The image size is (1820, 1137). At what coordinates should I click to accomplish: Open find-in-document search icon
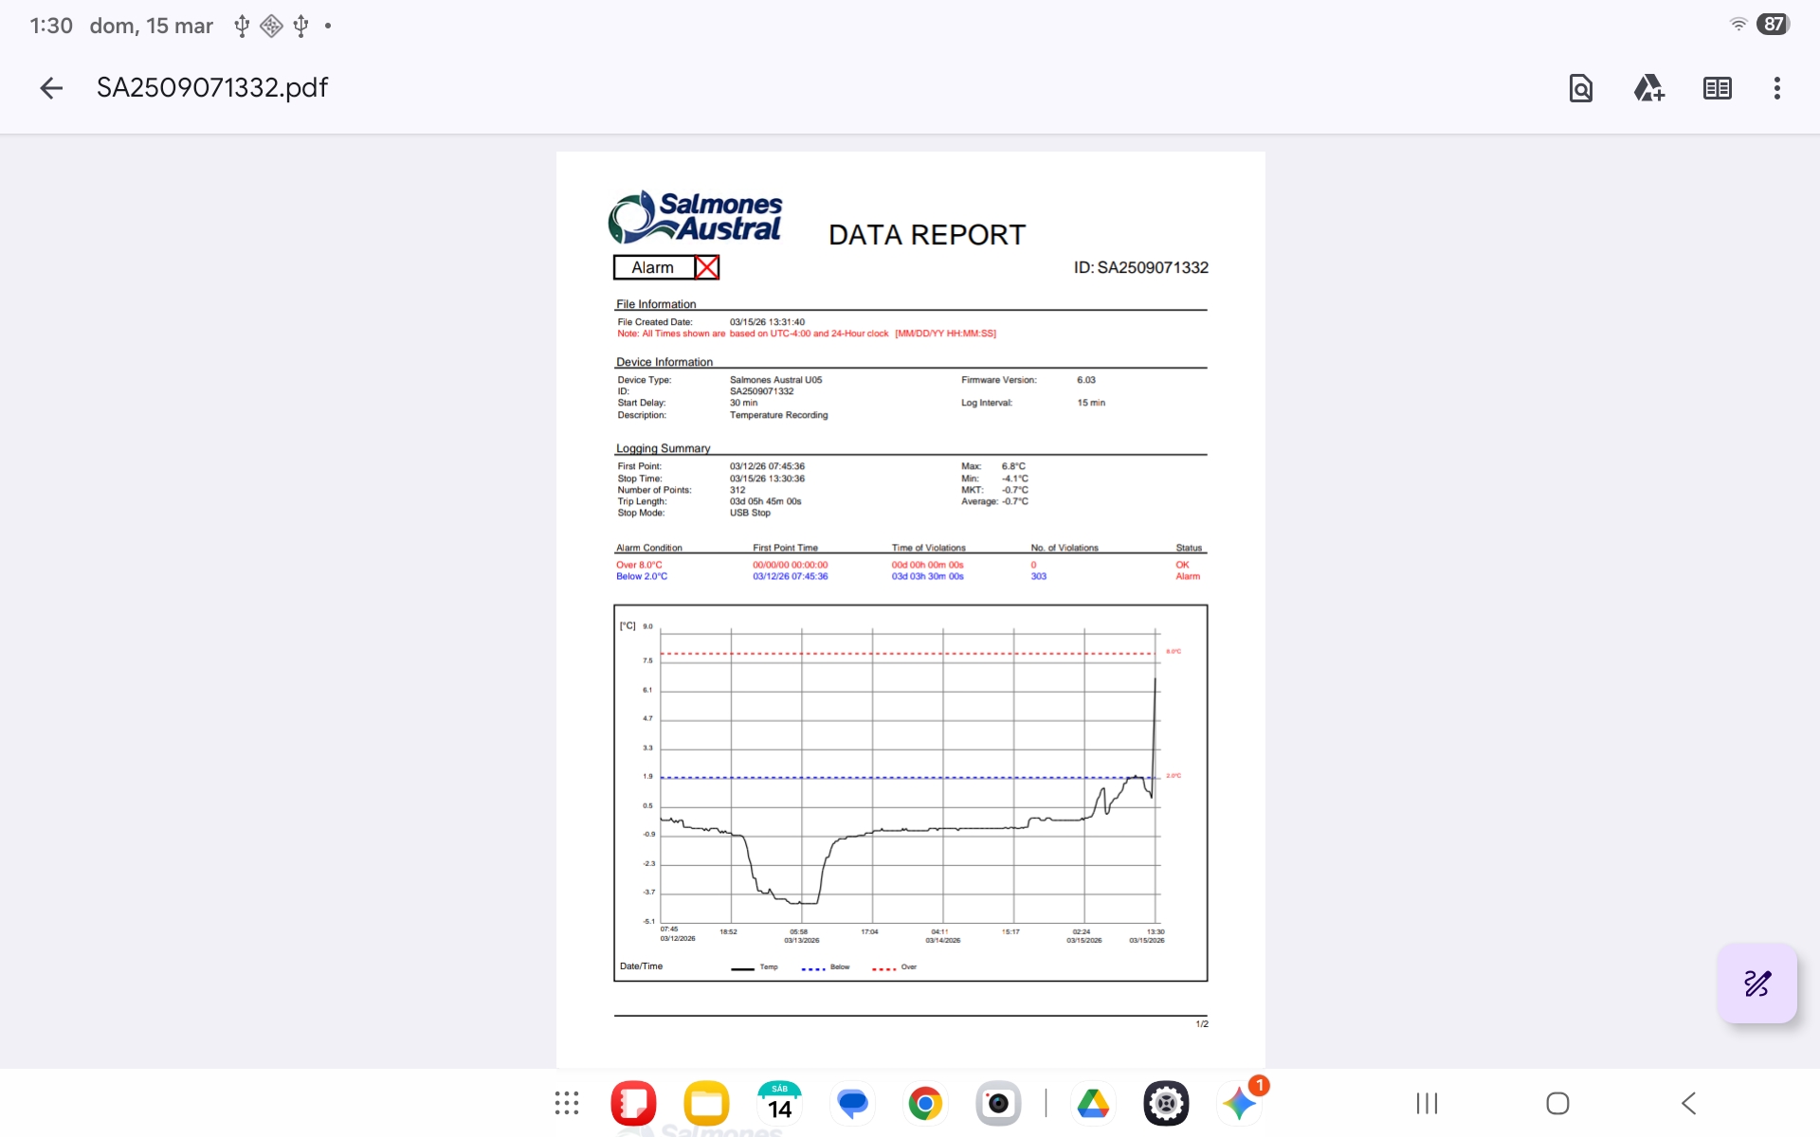(x=1580, y=88)
